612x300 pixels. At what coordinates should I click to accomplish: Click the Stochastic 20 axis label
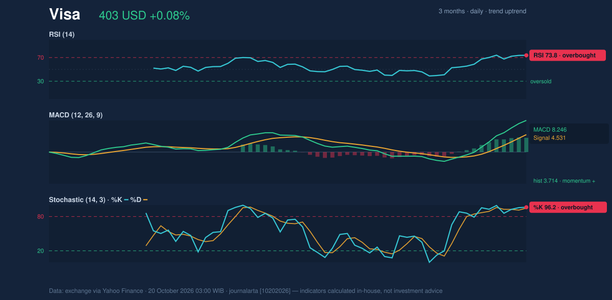pos(40,251)
